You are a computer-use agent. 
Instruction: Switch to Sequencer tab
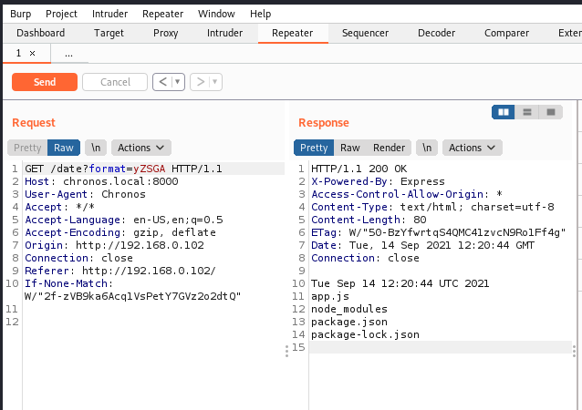(365, 33)
